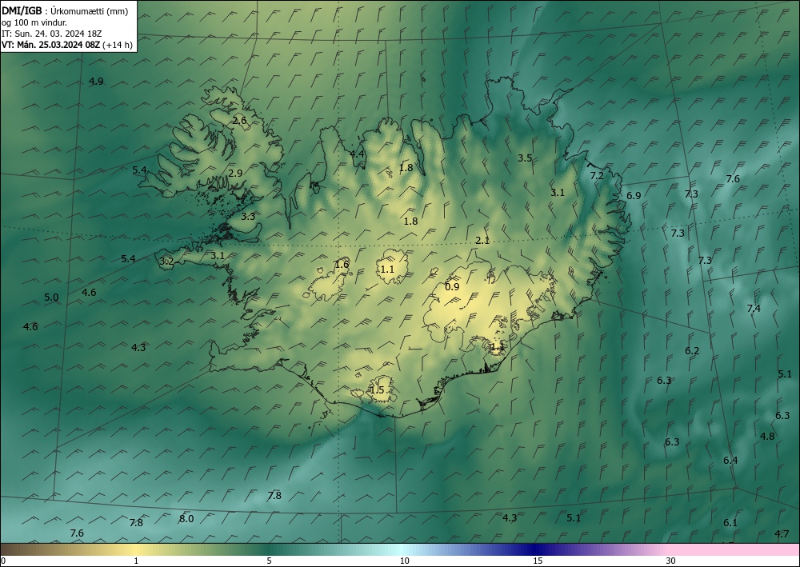The width and height of the screenshot is (800, 567).
Task: Select the 4.9 value on the map
Action: click(96, 81)
